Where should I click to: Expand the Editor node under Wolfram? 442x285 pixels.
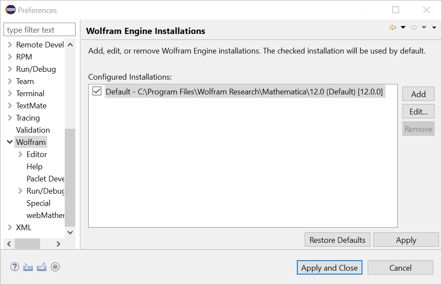point(20,154)
